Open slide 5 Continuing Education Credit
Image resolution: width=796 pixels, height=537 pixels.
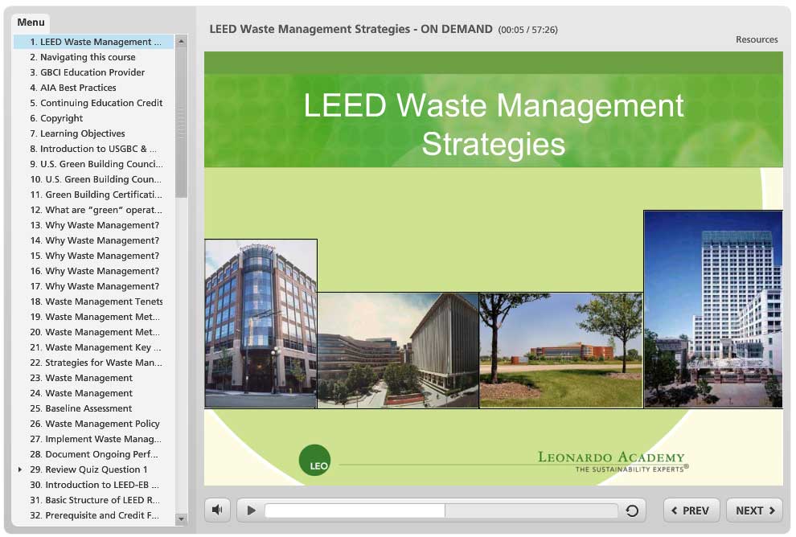pyautogui.click(x=93, y=103)
